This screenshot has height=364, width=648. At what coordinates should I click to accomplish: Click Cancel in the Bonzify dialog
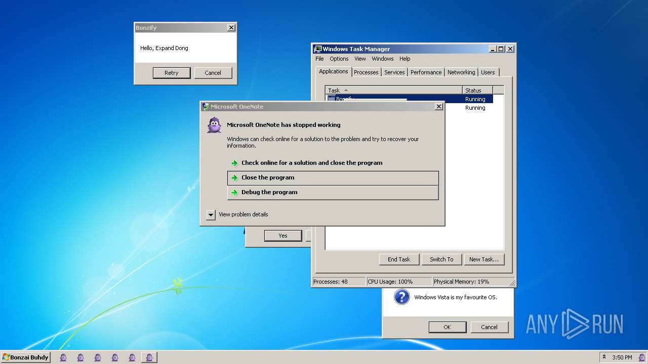[213, 73]
